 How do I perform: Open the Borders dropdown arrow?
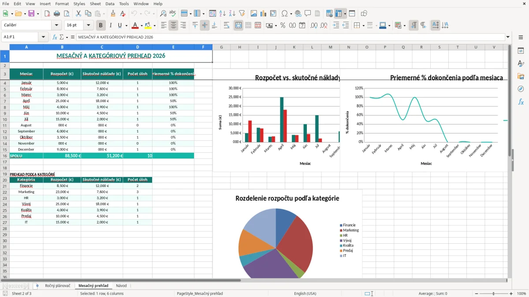[x=363, y=26]
